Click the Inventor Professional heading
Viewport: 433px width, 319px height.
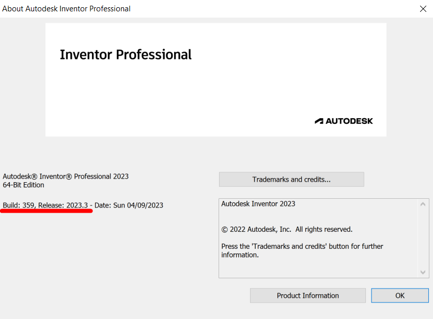(x=126, y=55)
